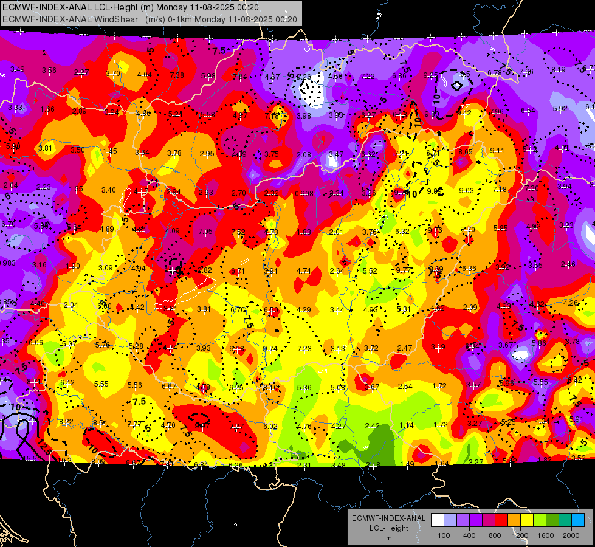The image size is (595, 547).
Task: Click the grid value 6.36 on the map
Action: click(469, 269)
